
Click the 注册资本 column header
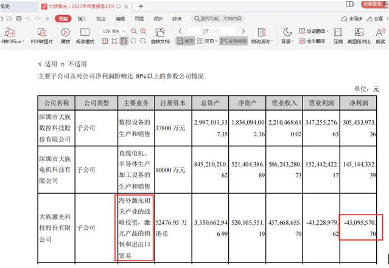pyautogui.click(x=173, y=103)
